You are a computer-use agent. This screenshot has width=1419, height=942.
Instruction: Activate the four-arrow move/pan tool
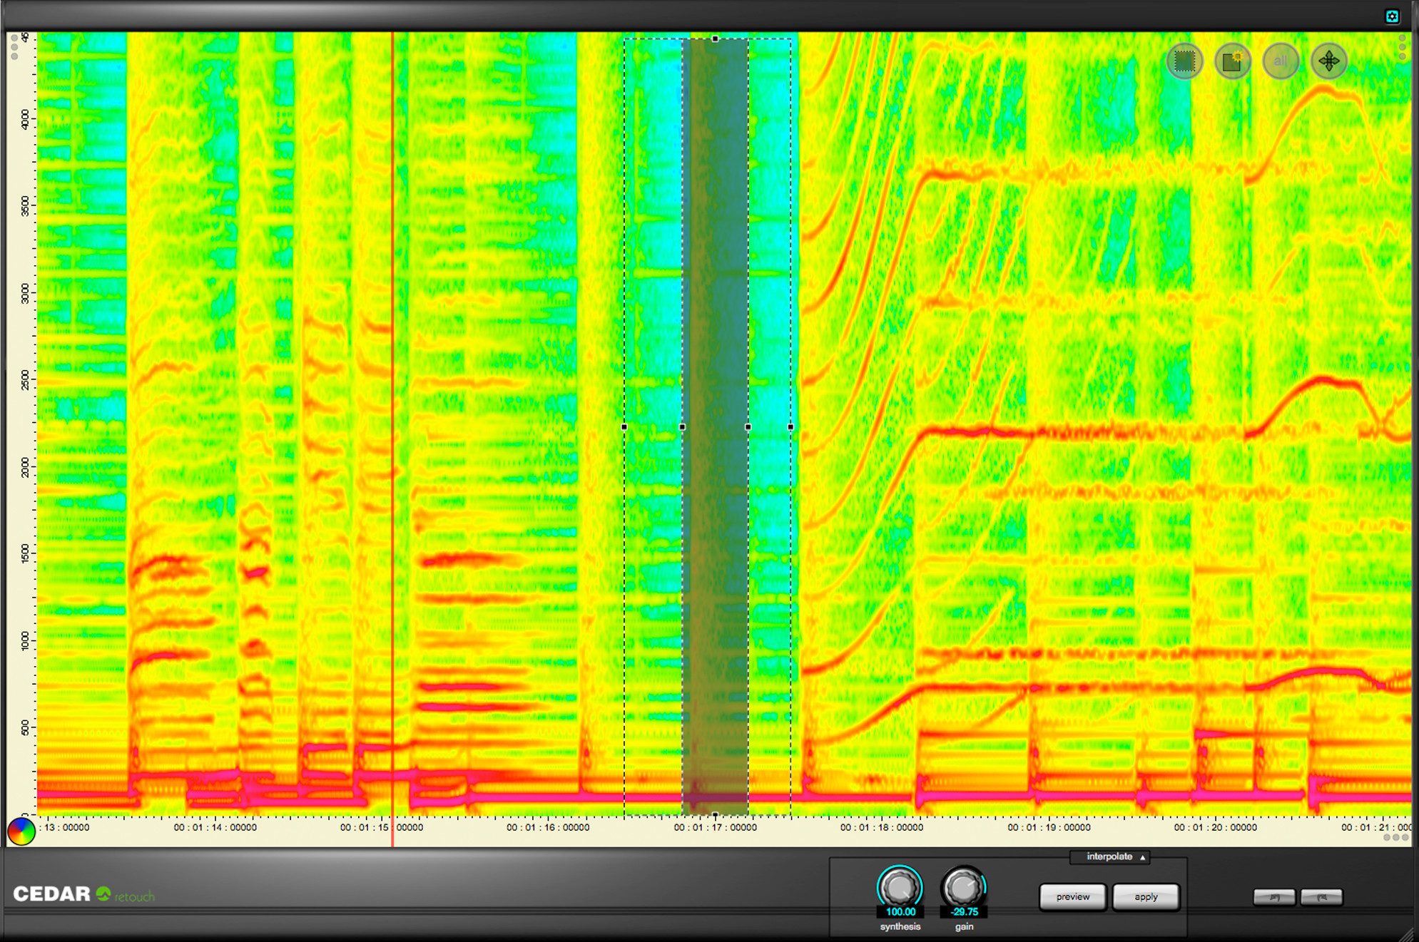tap(1329, 62)
